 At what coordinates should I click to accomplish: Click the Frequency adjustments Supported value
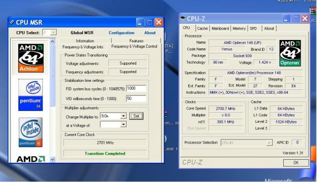128,72
